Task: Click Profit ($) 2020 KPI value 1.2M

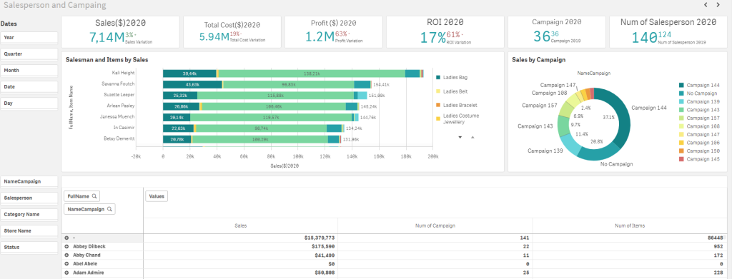Action: coord(320,37)
